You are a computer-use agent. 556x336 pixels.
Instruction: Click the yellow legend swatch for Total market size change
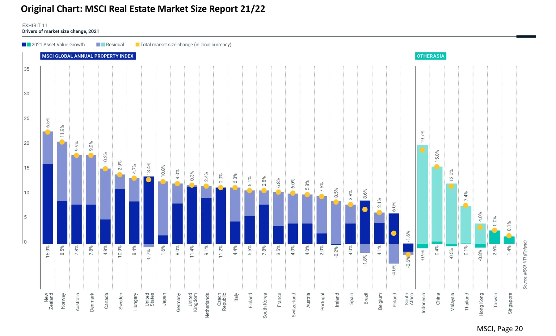137,45
